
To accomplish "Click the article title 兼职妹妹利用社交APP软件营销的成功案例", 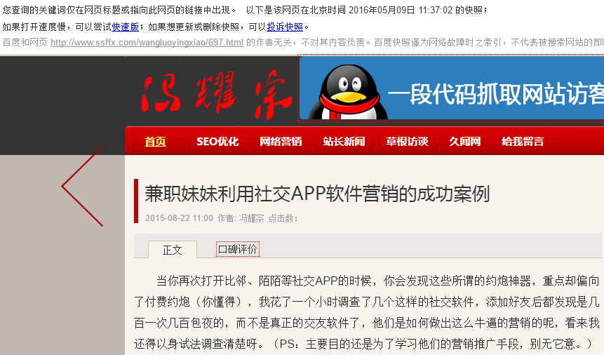I will pyautogui.click(x=317, y=194).
